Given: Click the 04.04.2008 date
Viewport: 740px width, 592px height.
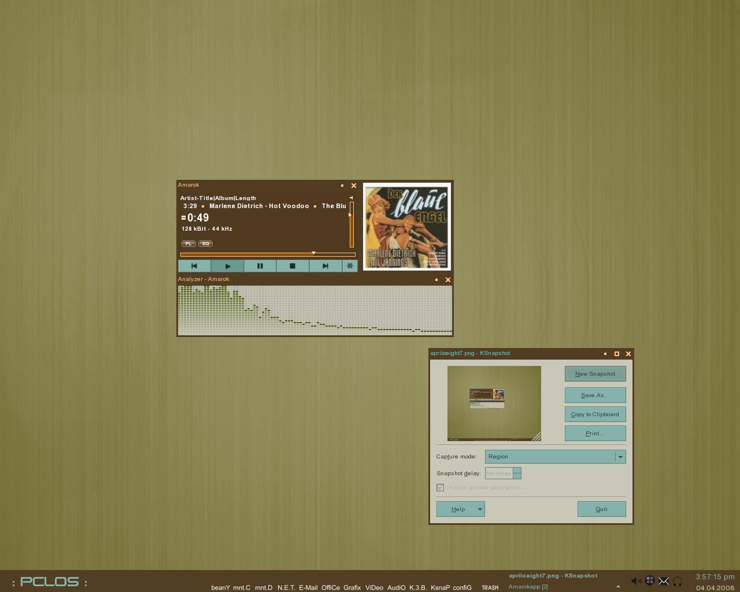Looking at the screenshot, I should tap(716, 588).
